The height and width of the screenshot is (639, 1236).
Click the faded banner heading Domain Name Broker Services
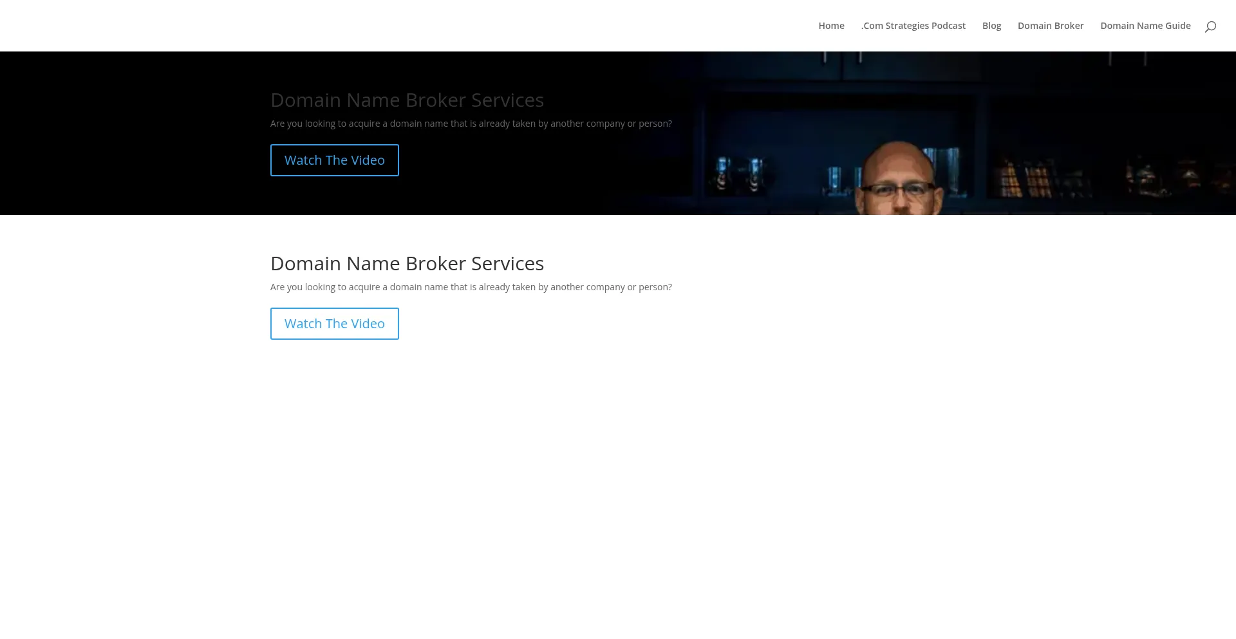(x=407, y=100)
